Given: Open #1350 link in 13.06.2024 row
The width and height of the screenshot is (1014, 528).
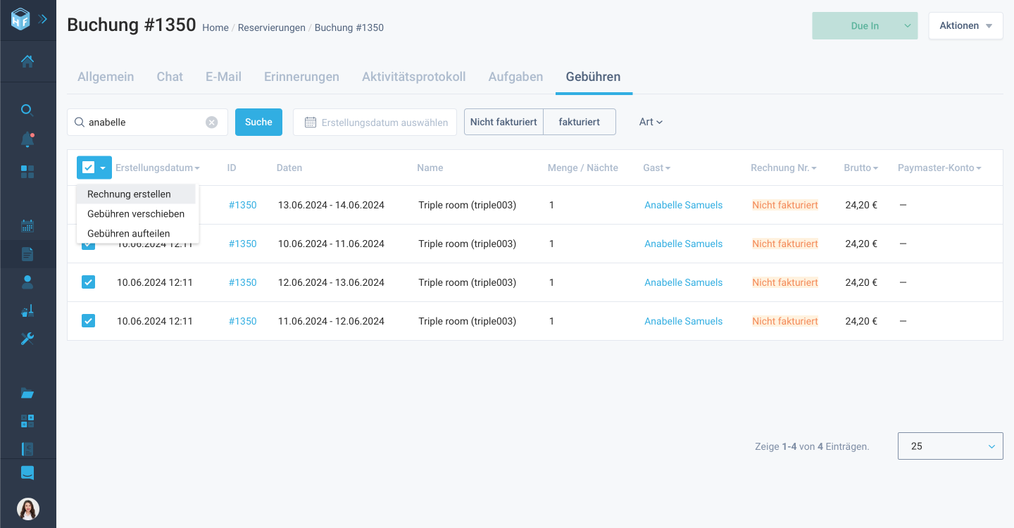Looking at the screenshot, I should tap(243, 205).
